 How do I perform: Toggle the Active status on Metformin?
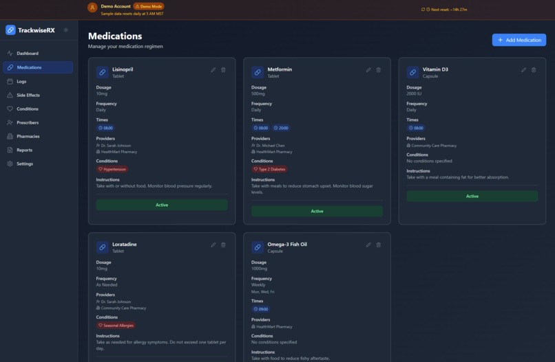(x=317, y=211)
